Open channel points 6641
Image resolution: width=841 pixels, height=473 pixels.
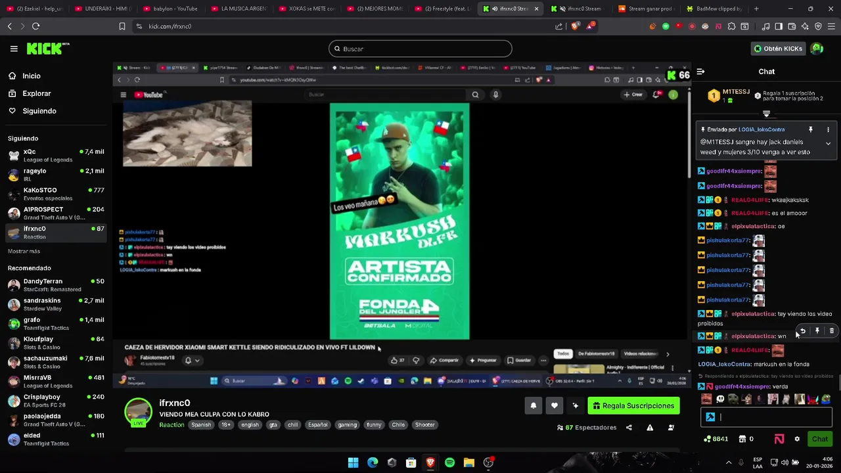716,439
